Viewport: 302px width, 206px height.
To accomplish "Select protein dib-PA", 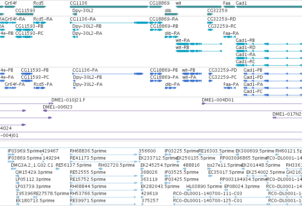I will tap(172, 84).
